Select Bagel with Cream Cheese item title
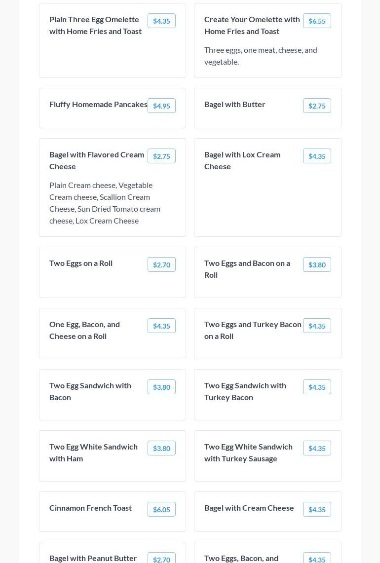 (x=249, y=508)
